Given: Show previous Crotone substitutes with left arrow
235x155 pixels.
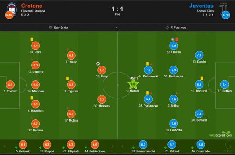Looking at the screenshot, I should [5, 146].
